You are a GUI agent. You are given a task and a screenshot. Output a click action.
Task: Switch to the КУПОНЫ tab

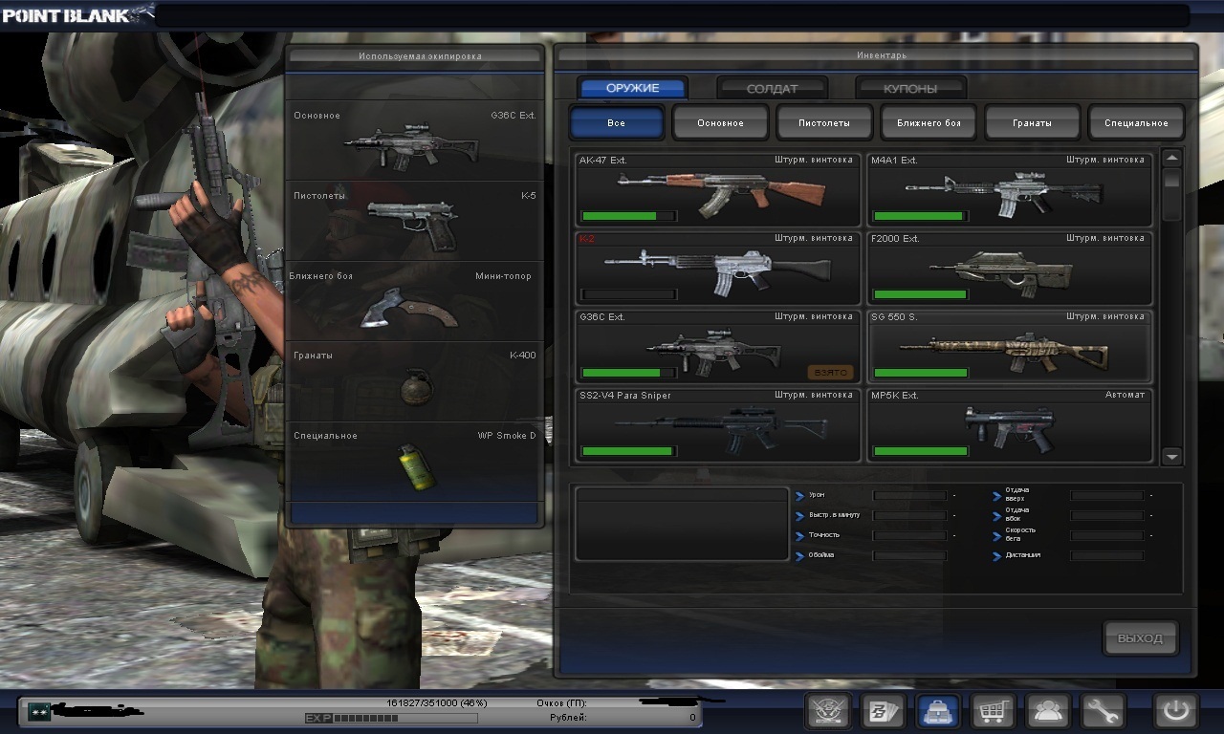[909, 89]
